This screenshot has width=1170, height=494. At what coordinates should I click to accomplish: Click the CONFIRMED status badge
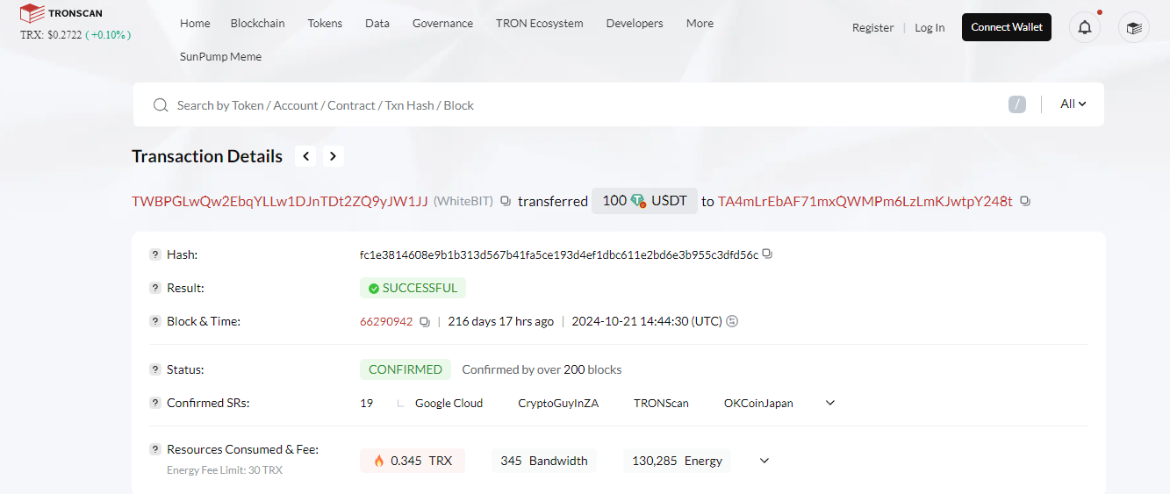pos(406,369)
